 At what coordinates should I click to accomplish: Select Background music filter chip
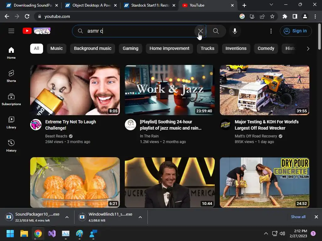(93, 49)
